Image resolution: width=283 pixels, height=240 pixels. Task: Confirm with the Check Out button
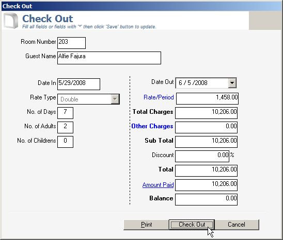pos(192,225)
